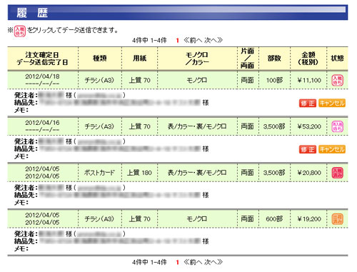Click the 片面/両面 column header
Image resolution: width=357 pixels, height=272 pixels.
(x=248, y=59)
